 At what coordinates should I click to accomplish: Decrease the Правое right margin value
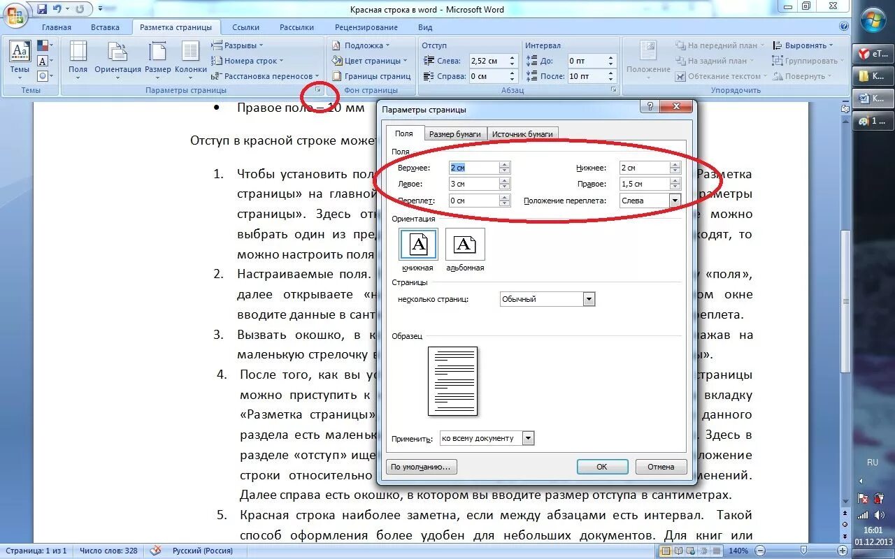[675, 187]
